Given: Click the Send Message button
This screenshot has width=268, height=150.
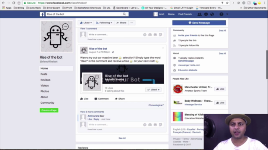Looking at the screenshot, I should (199, 23).
